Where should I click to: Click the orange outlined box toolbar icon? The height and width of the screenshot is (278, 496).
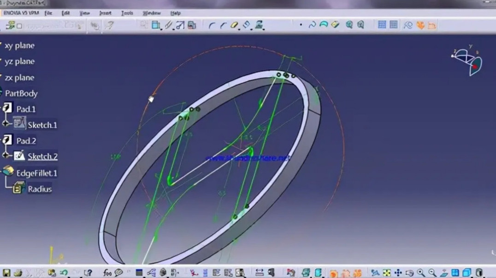(432, 25)
